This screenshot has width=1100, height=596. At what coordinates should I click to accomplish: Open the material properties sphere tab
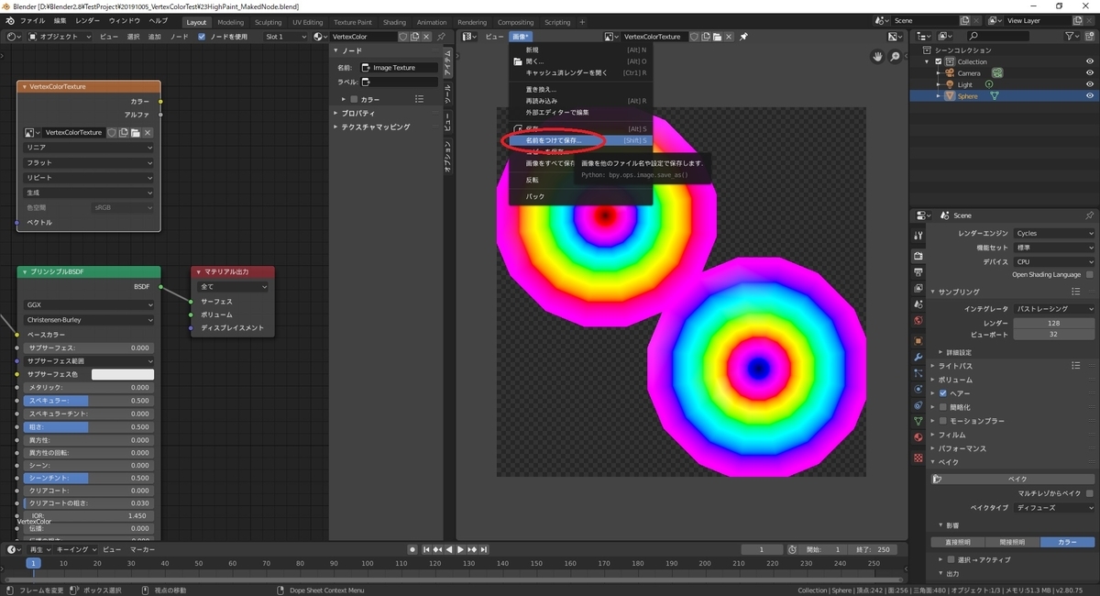(918, 436)
